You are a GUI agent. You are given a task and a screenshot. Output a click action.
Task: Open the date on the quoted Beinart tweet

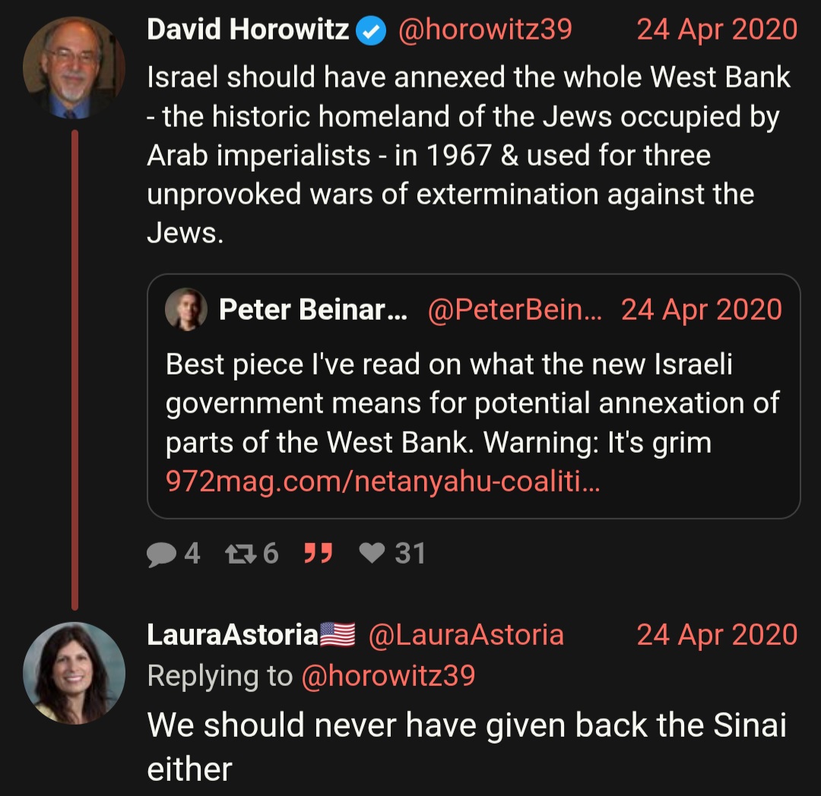point(701,310)
